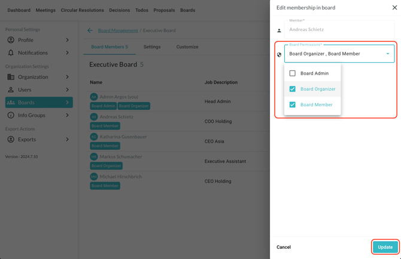401x259 pixels.
Task: Click the Exports icon in sidebar
Action: (11, 140)
